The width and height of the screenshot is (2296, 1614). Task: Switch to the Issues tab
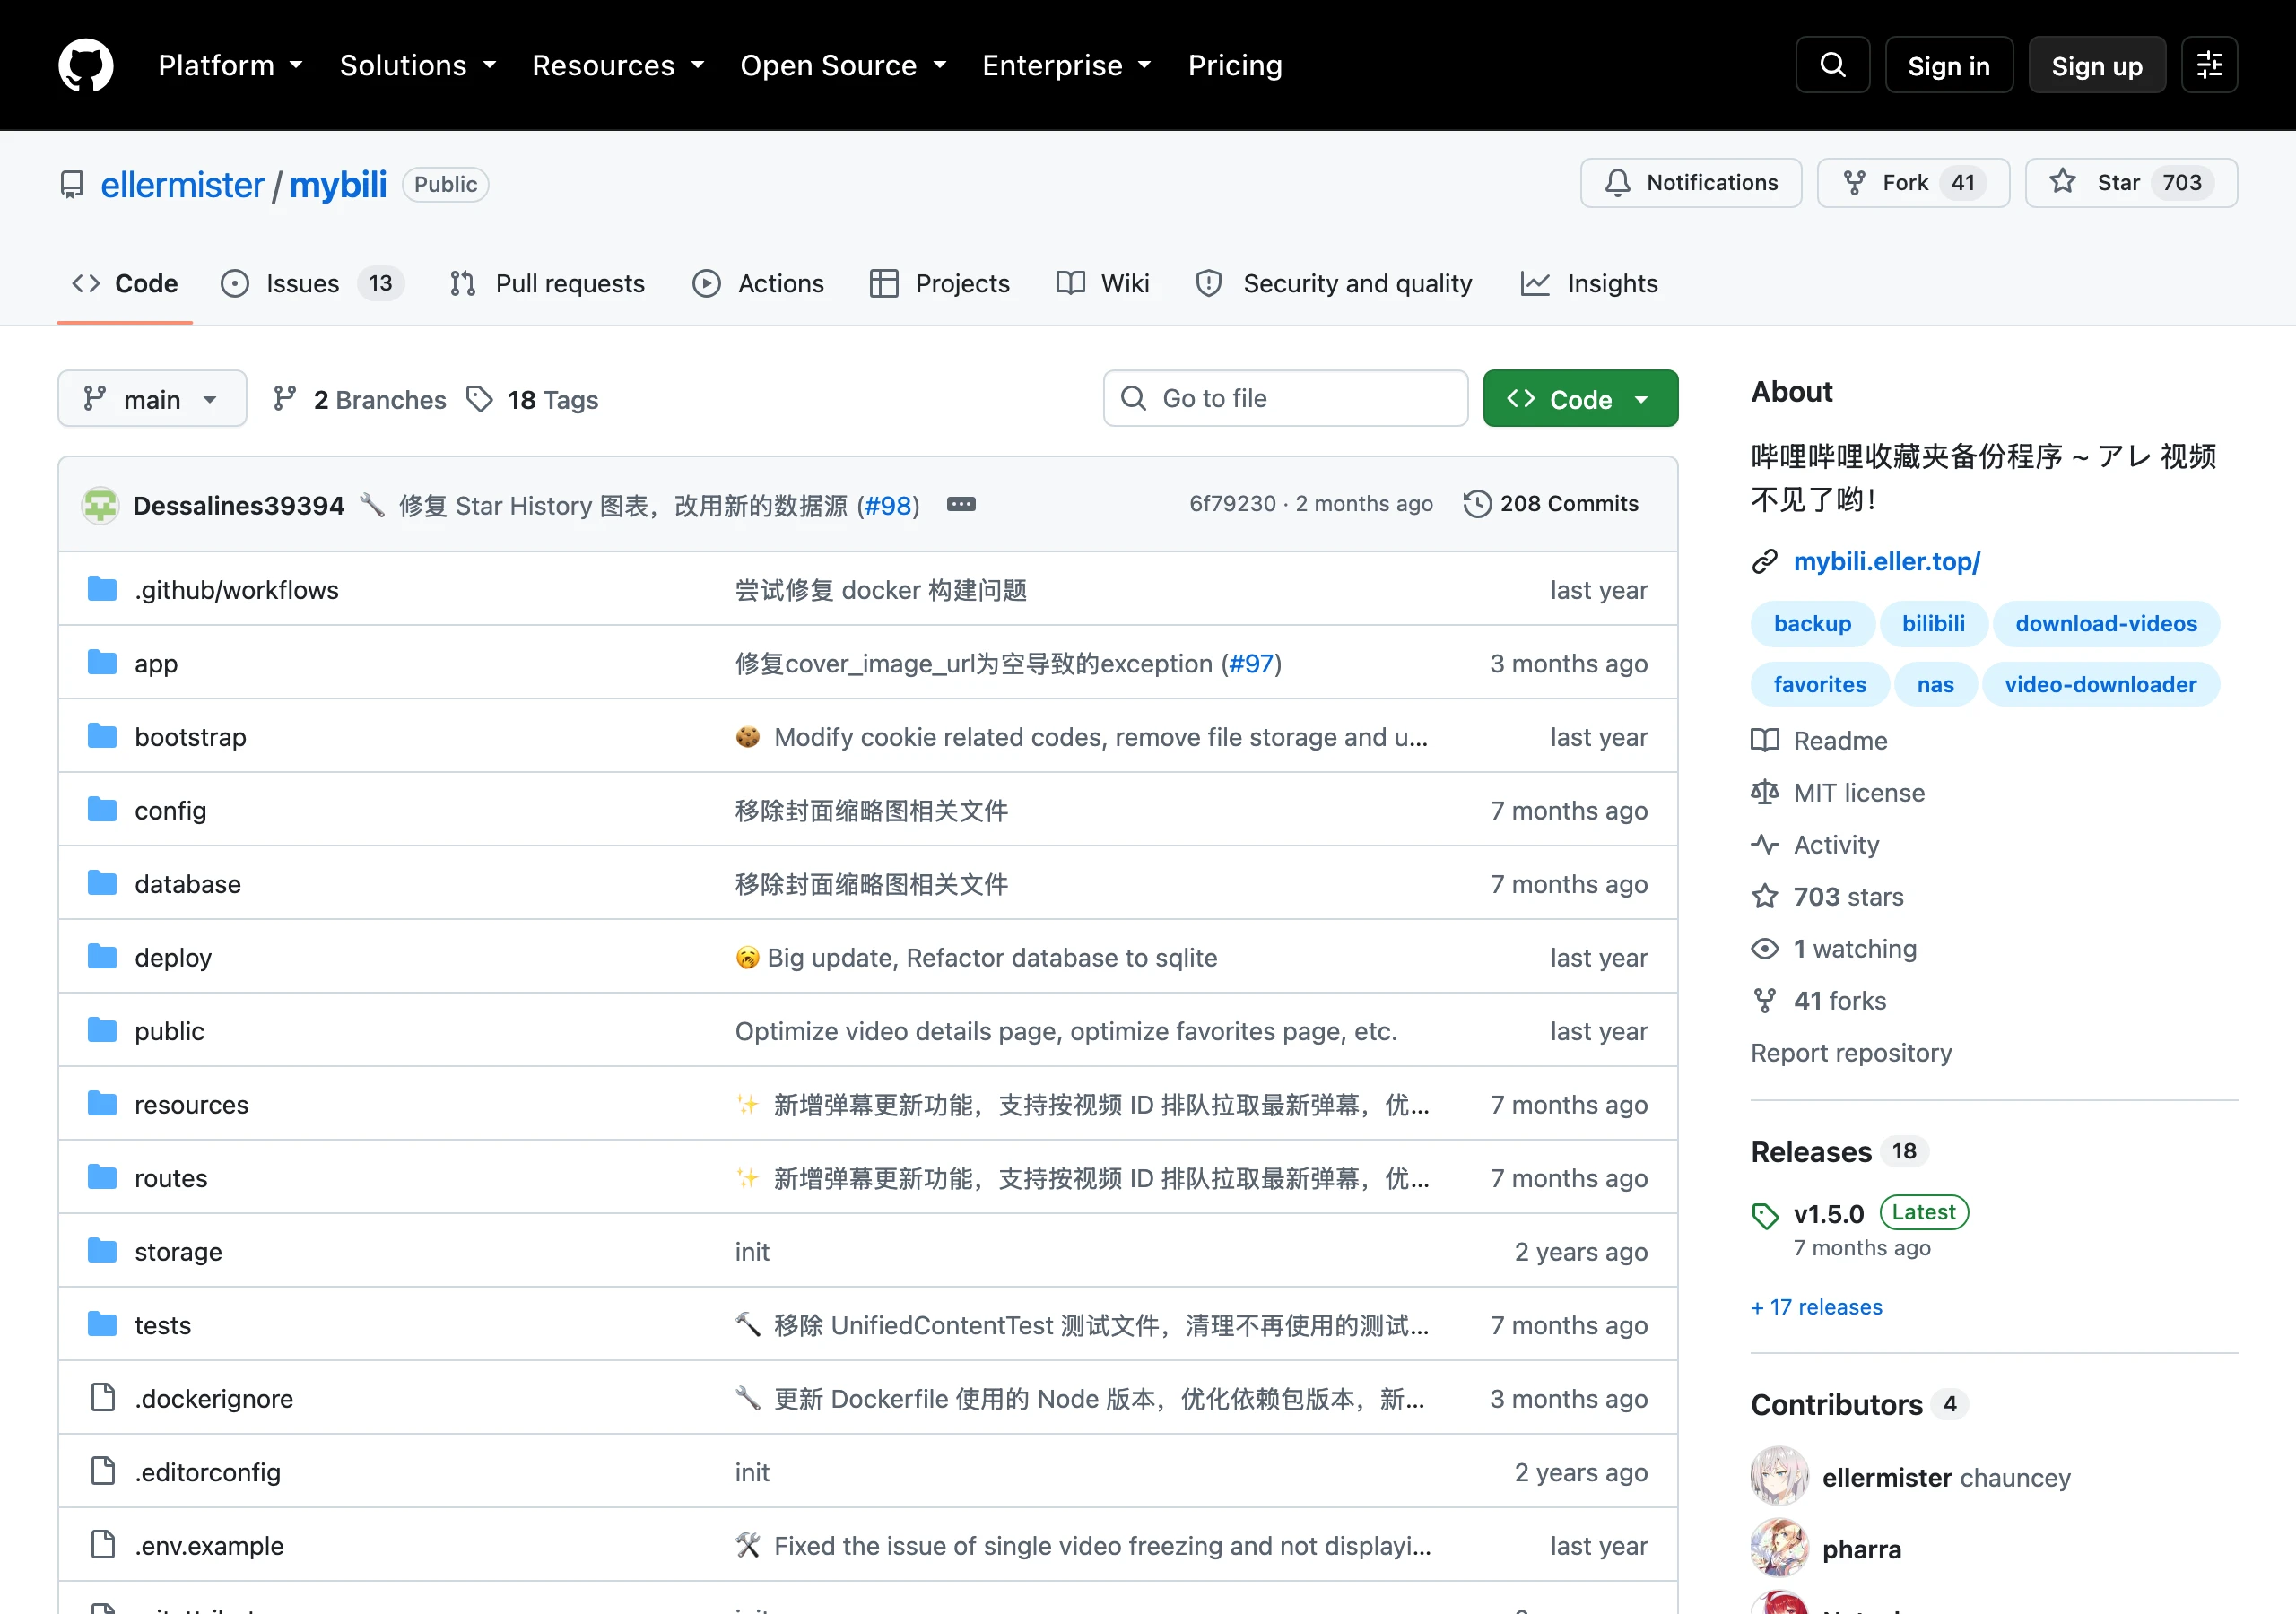point(312,284)
